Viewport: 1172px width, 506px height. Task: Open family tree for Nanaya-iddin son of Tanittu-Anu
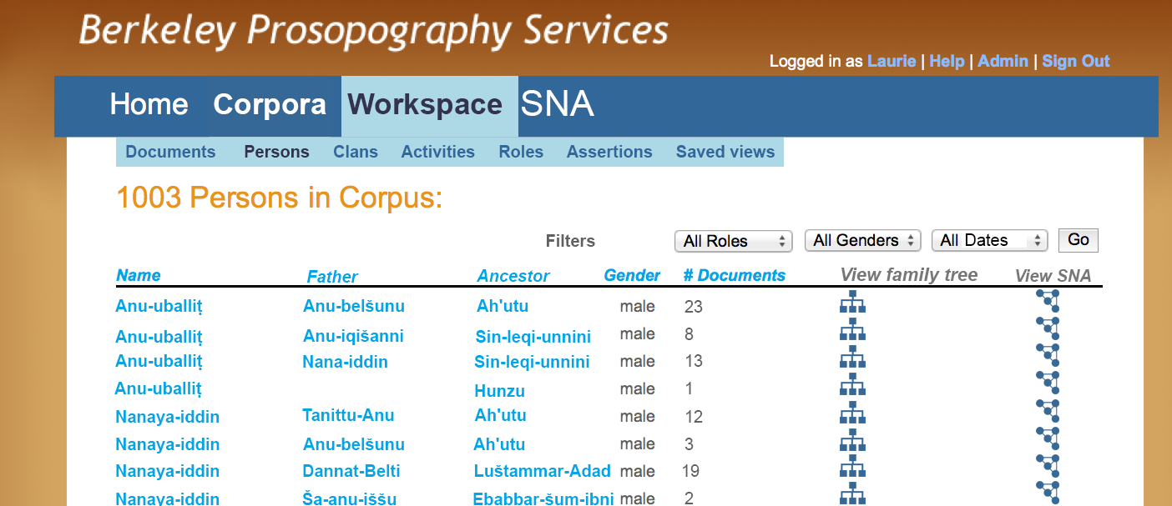(852, 413)
